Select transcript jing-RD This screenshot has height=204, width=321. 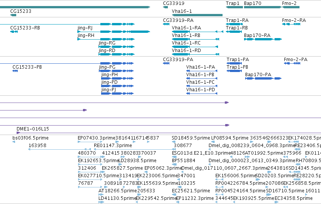pyautogui.click(x=117, y=54)
